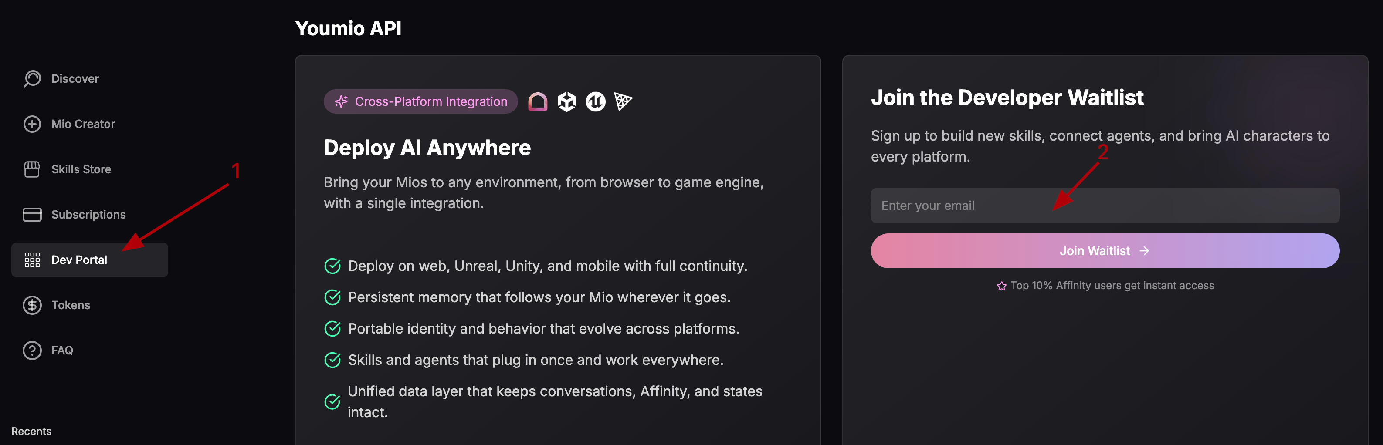This screenshot has height=445, width=1383.
Task: Open the Subscriptions sidebar item
Action: pyautogui.click(x=88, y=215)
